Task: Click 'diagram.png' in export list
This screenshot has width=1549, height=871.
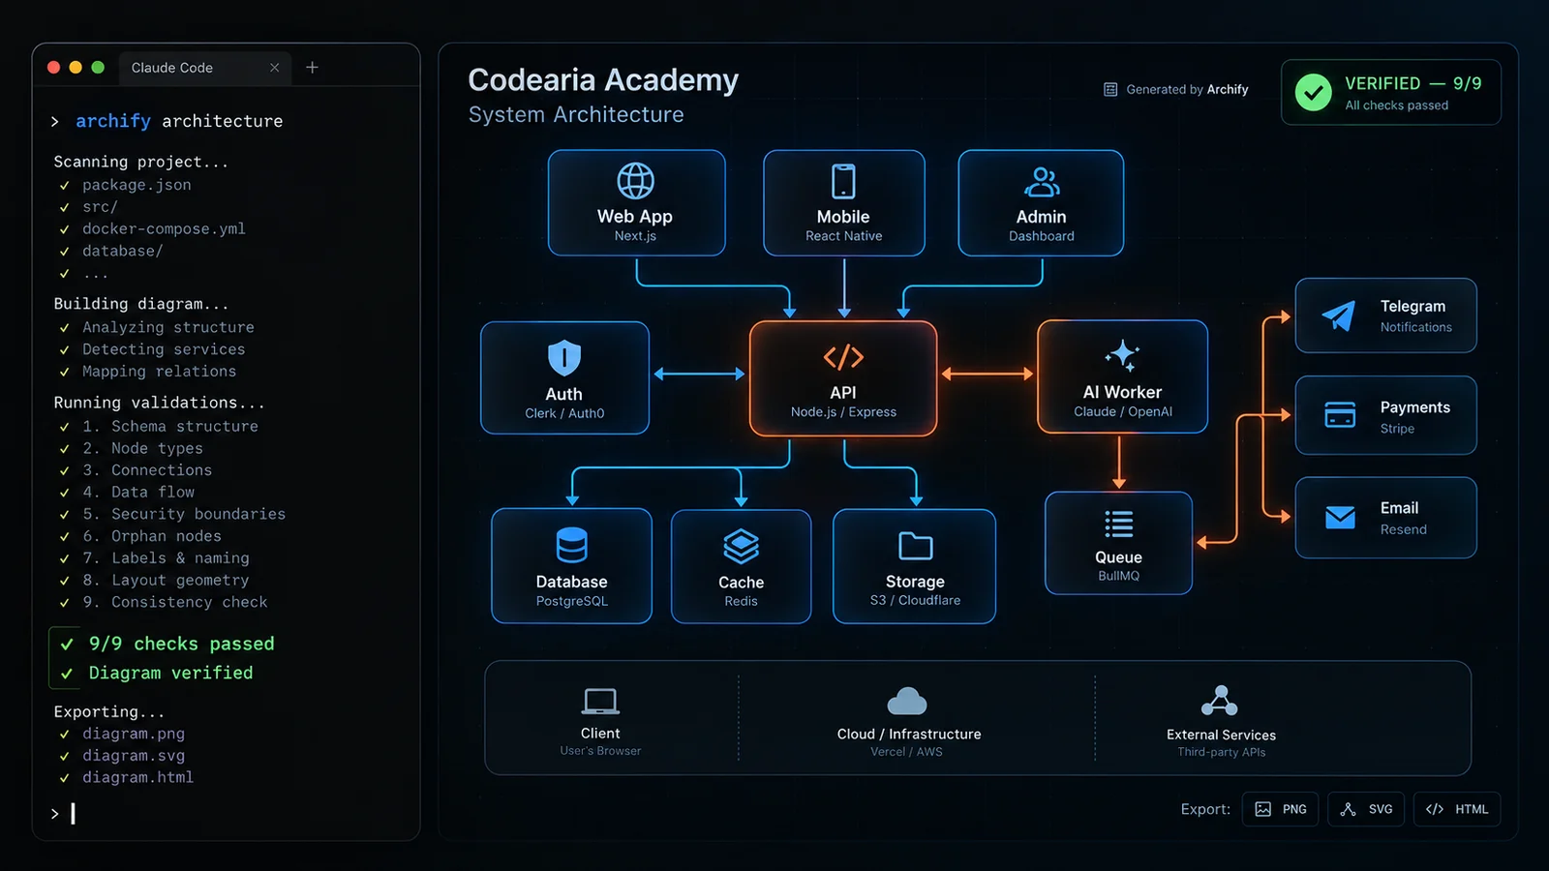Action: point(134,735)
